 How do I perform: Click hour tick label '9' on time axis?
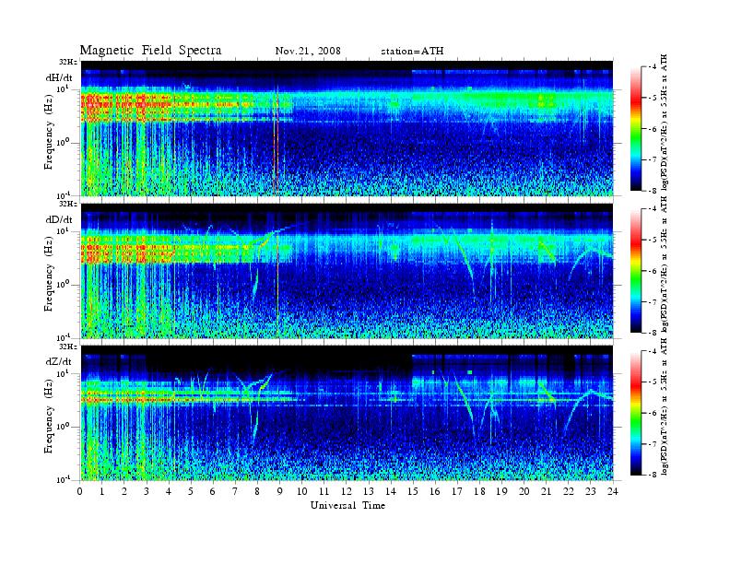click(x=280, y=491)
